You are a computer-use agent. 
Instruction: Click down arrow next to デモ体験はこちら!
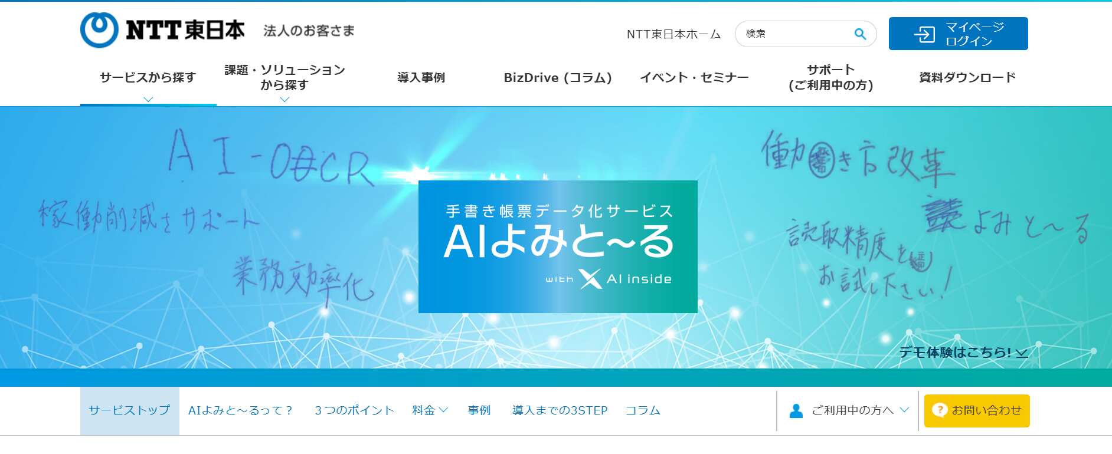point(1022,353)
